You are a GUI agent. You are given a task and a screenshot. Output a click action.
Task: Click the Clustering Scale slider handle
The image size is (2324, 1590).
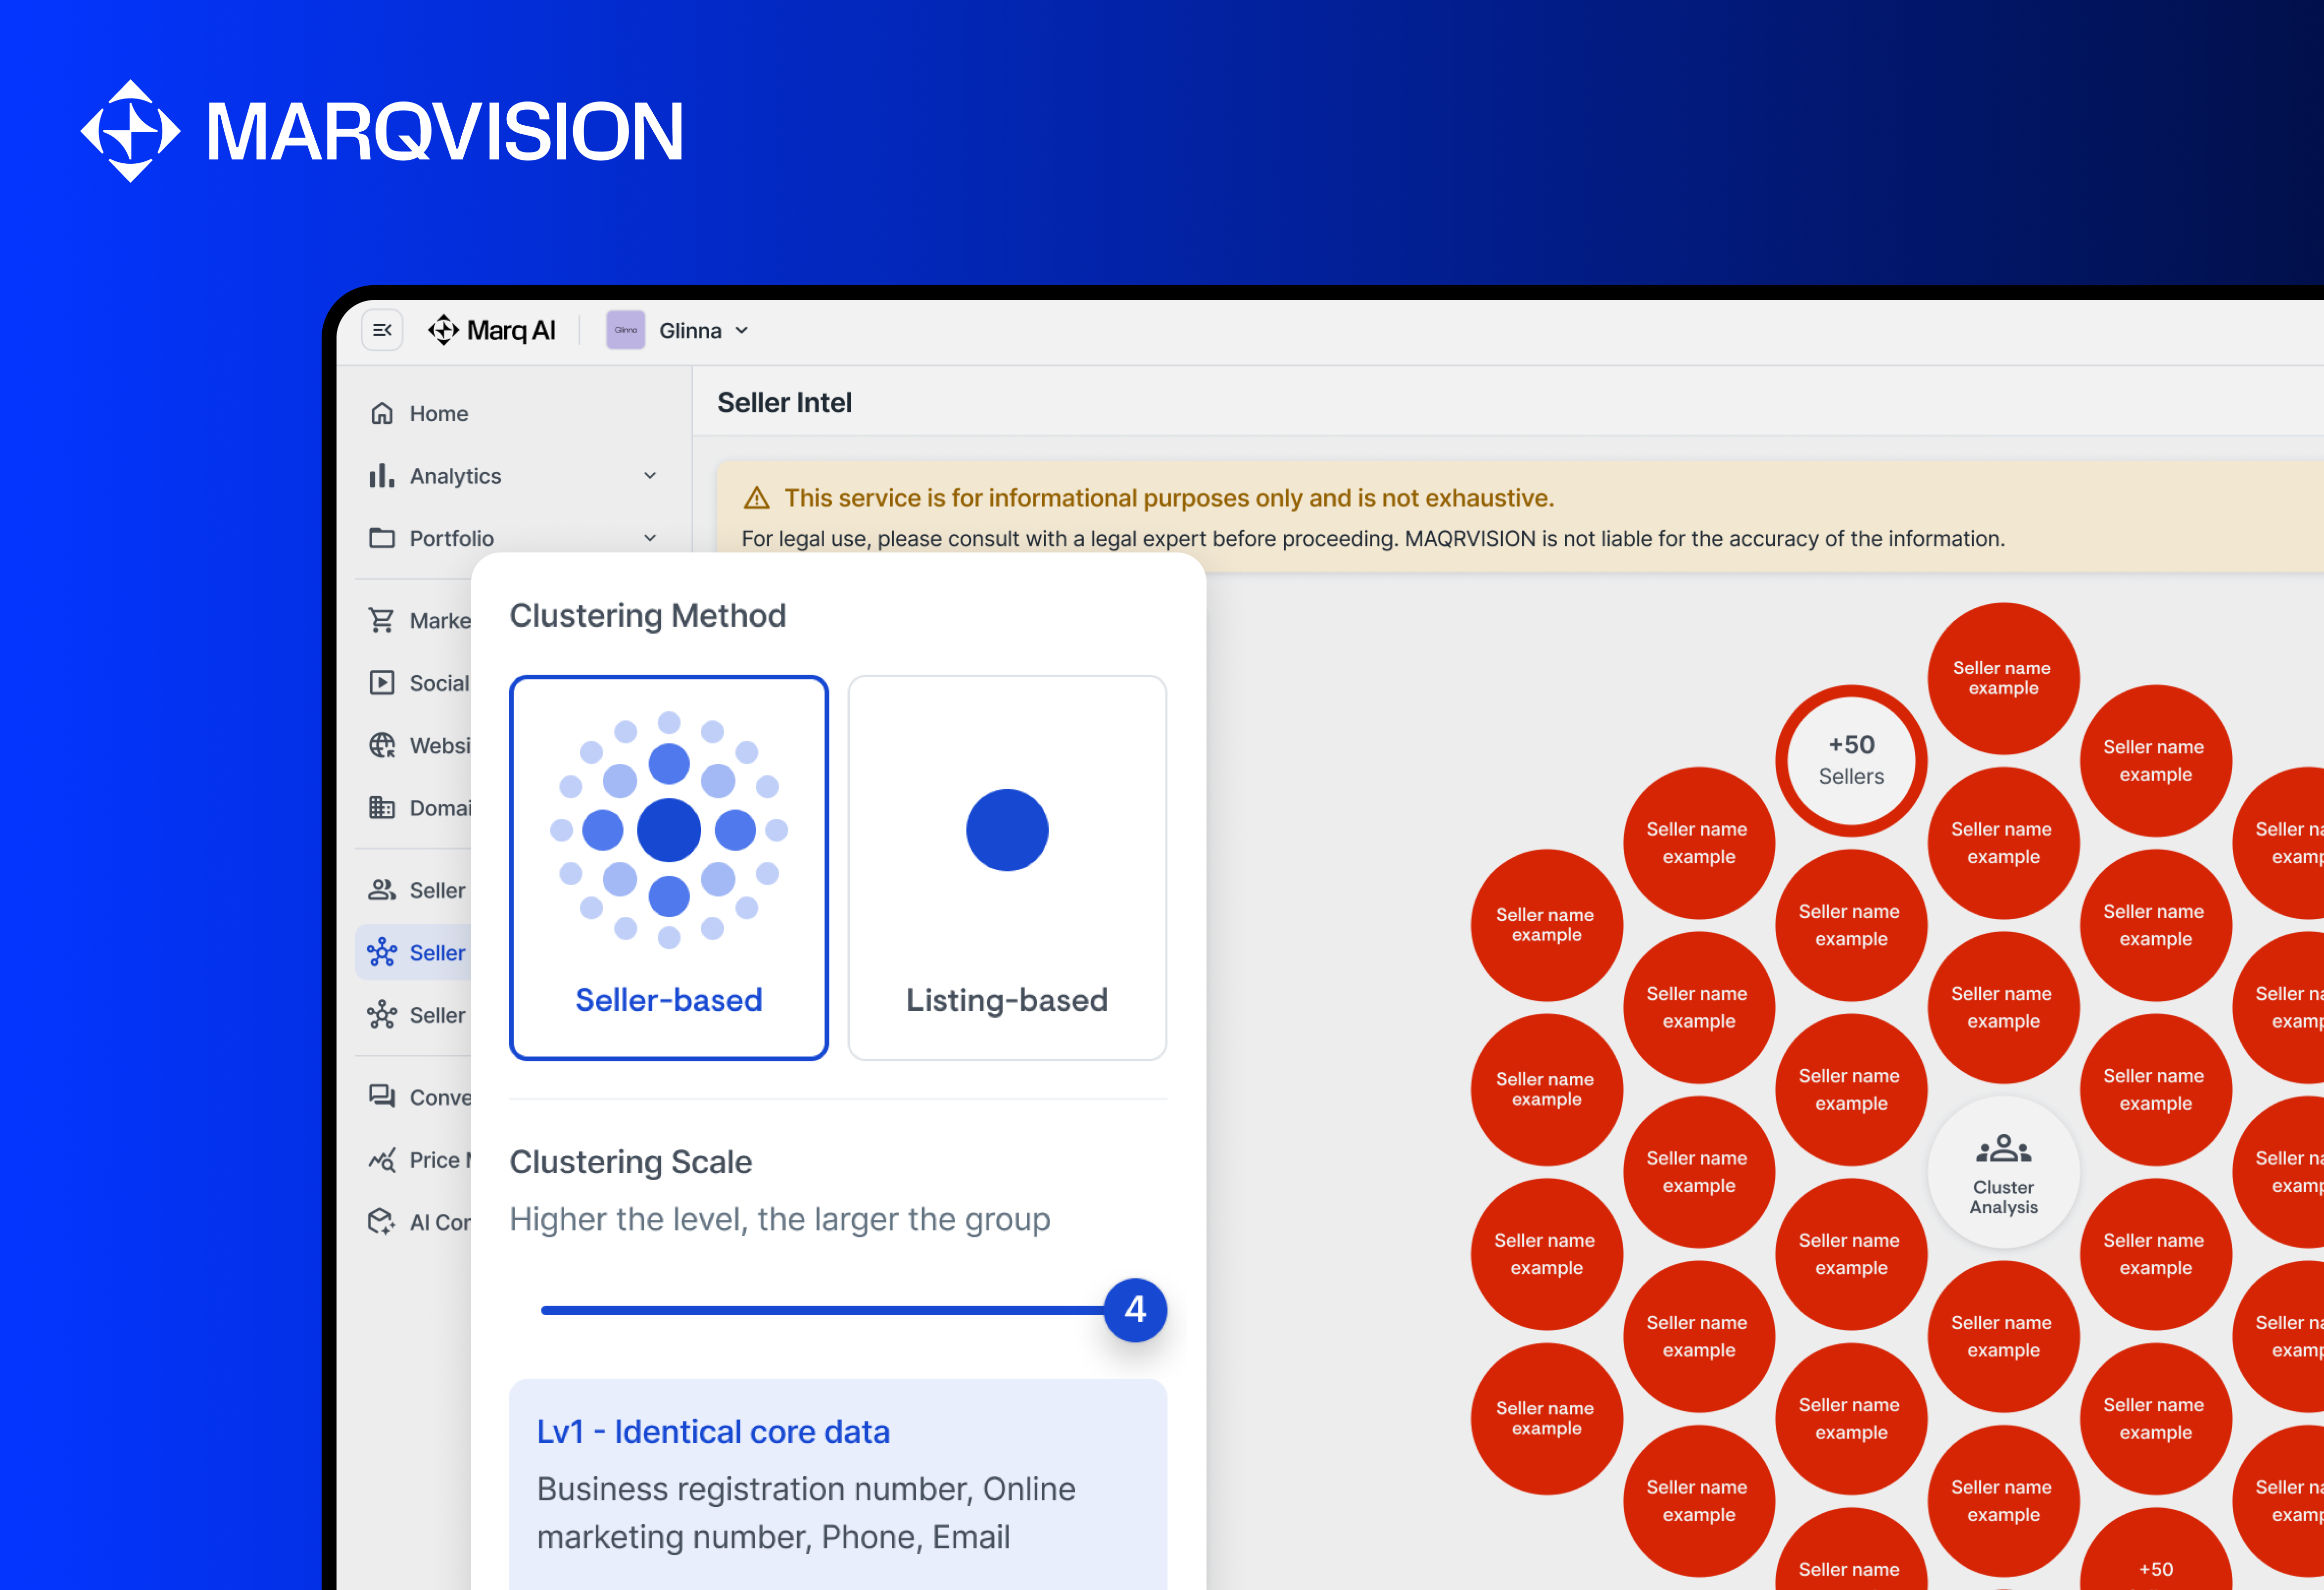click(x=1135, y=1310)
